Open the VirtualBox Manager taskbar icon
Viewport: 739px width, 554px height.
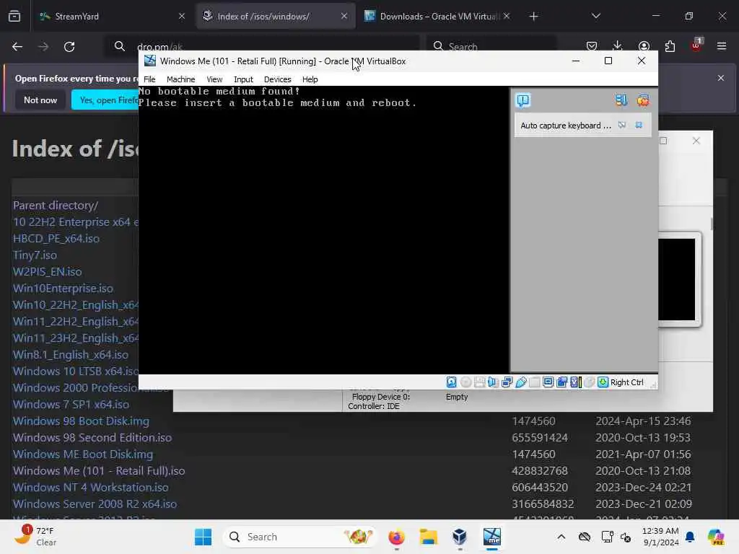click(x=460, y=537)
